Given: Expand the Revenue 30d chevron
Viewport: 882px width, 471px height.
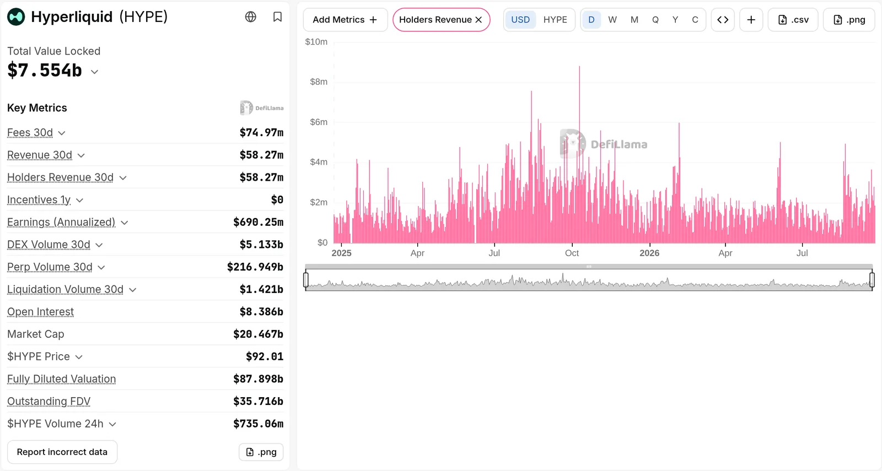Looking at the screenshot, I should 81,155.
